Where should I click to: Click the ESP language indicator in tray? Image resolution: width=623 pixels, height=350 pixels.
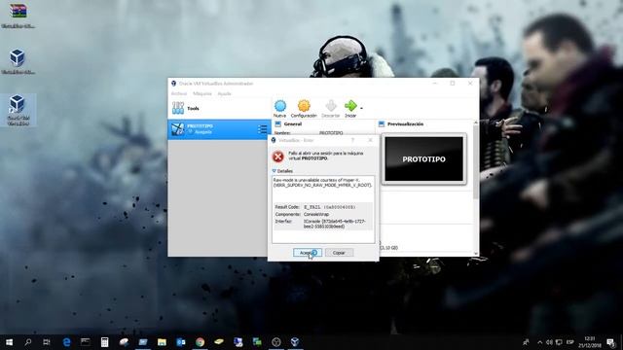pos(570,342)
